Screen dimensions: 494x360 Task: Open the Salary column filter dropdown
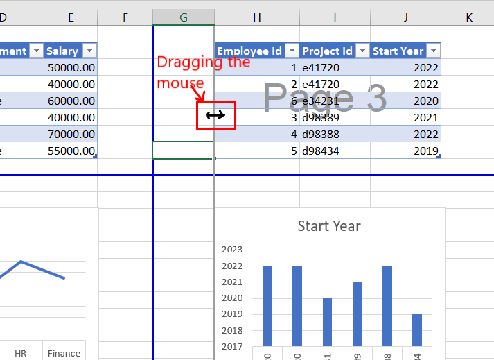pyautogui.click(x=89, y=51)
